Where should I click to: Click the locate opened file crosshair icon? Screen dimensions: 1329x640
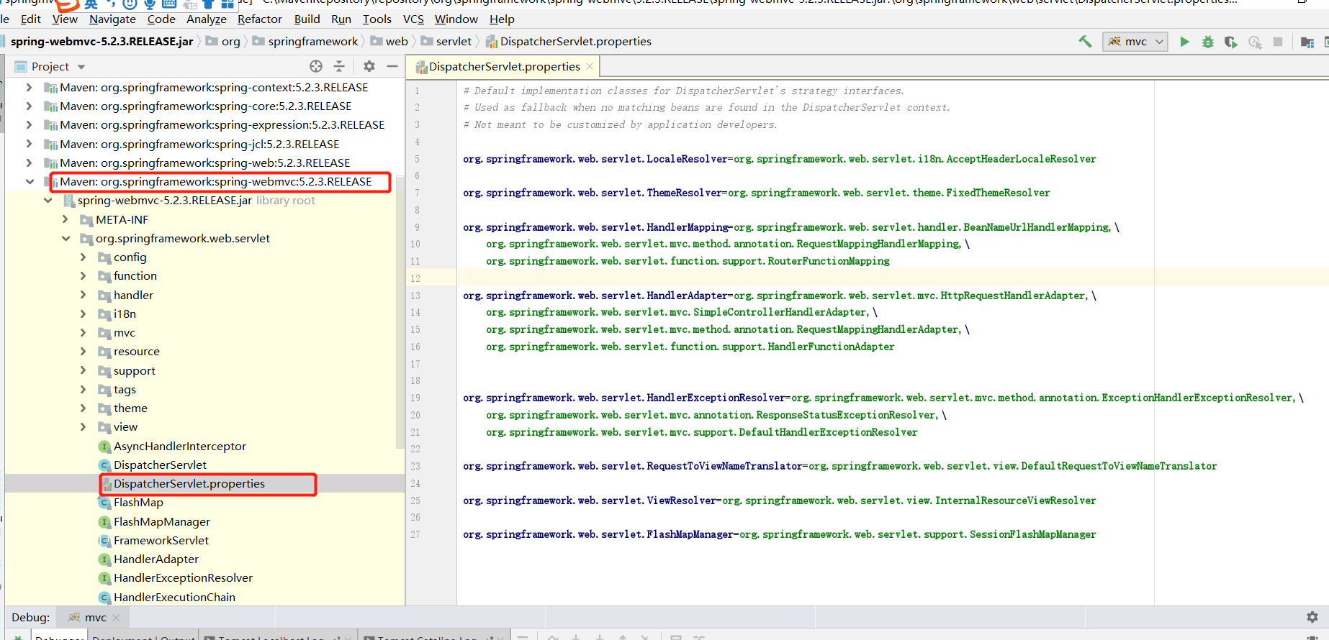click(x=316, y=66)
